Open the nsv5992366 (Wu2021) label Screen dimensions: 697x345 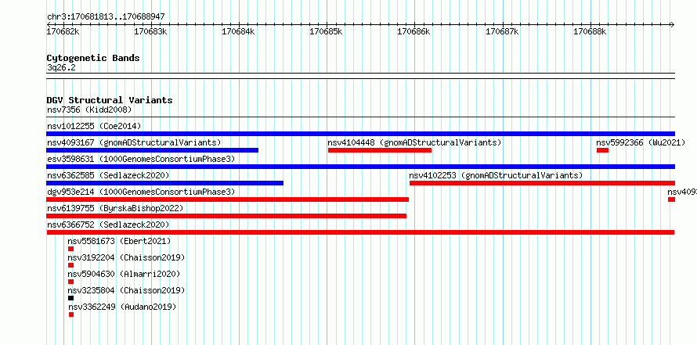(641, 142)
